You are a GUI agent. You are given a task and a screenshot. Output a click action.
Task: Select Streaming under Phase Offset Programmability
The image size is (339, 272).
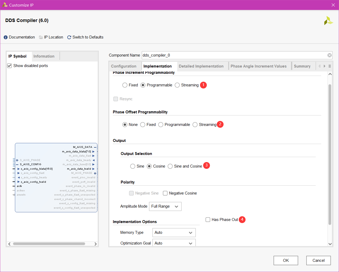pos(195,125)
